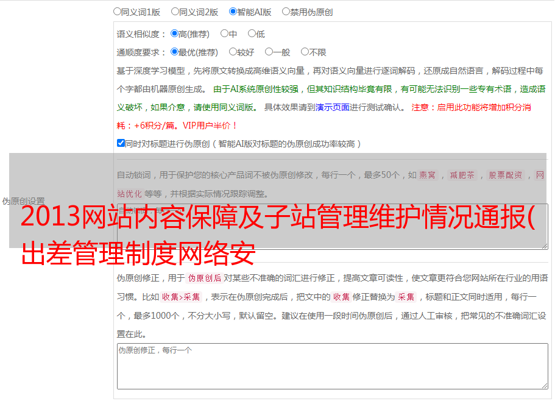Select the 同义词2版 radio option
The image size is (555, 401).
175,12
